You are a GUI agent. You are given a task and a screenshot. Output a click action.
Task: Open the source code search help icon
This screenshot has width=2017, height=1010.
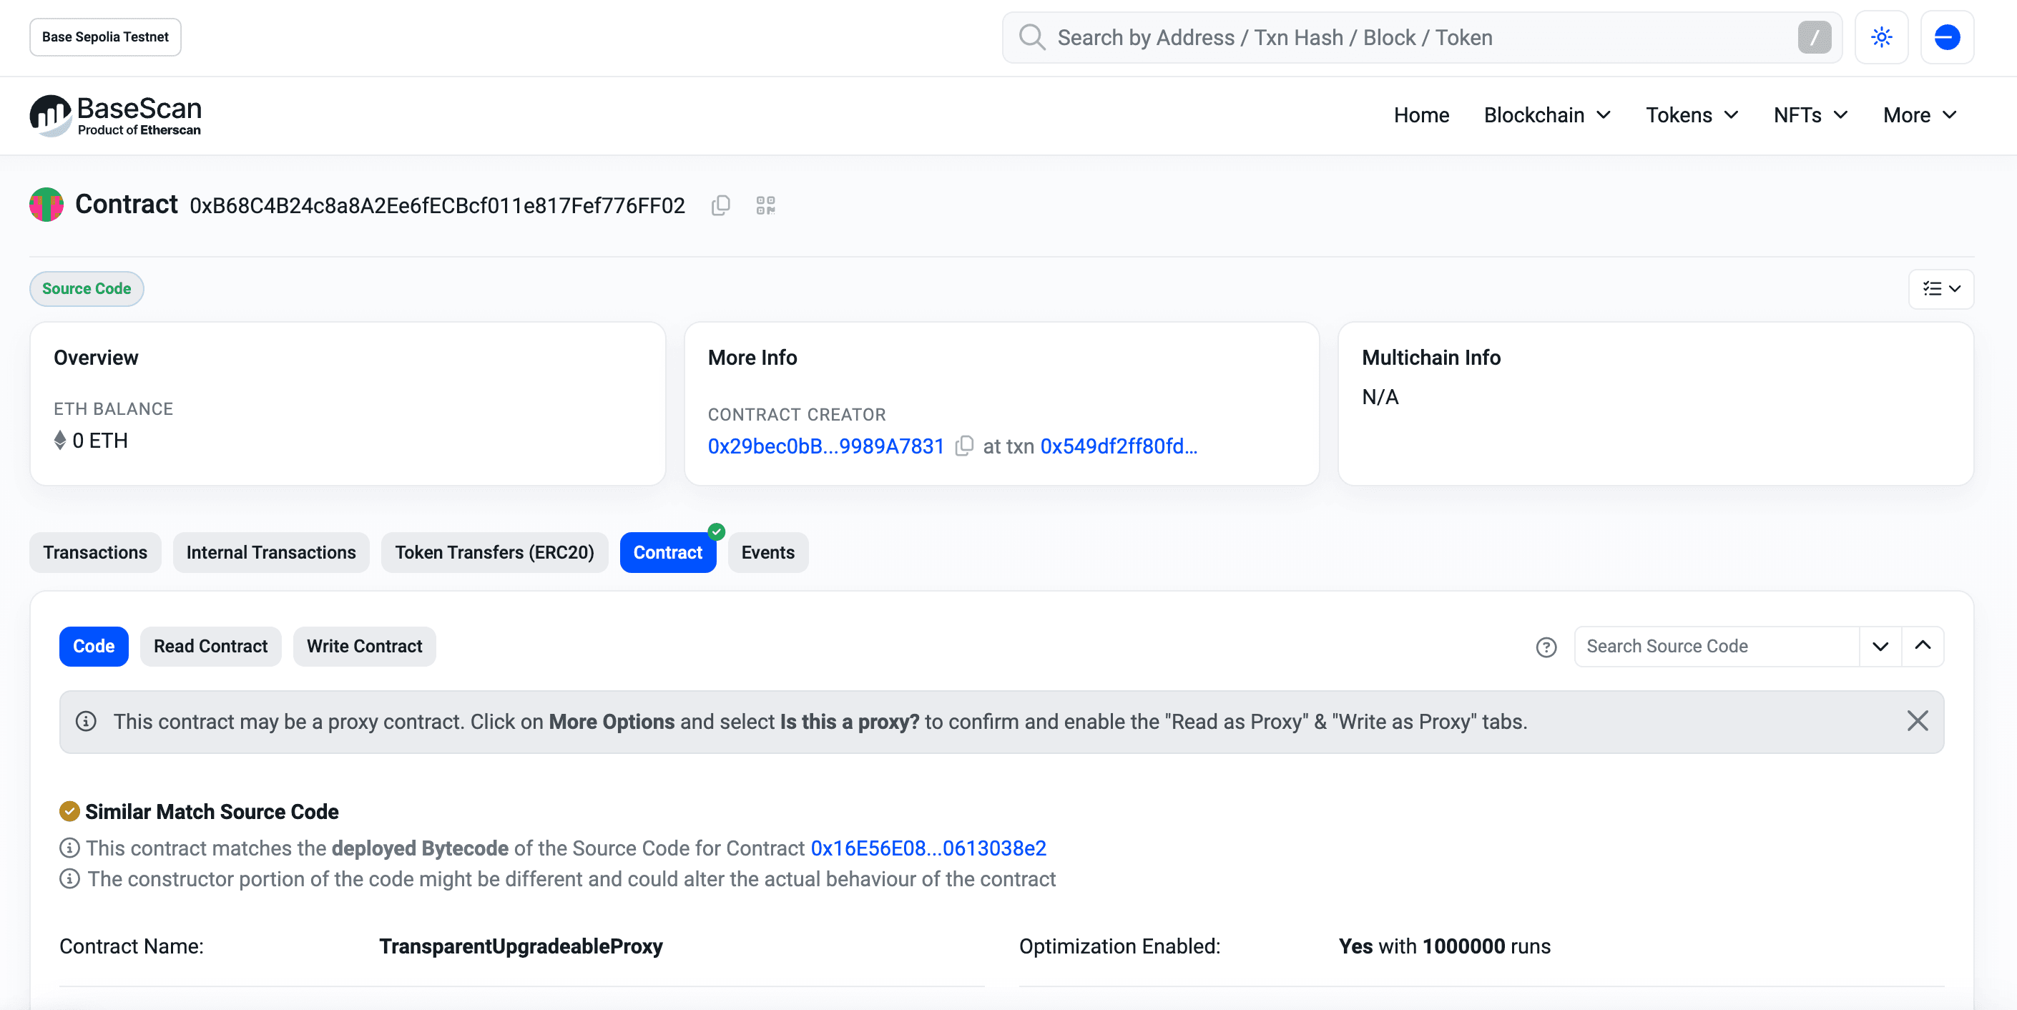point(1546,647)
